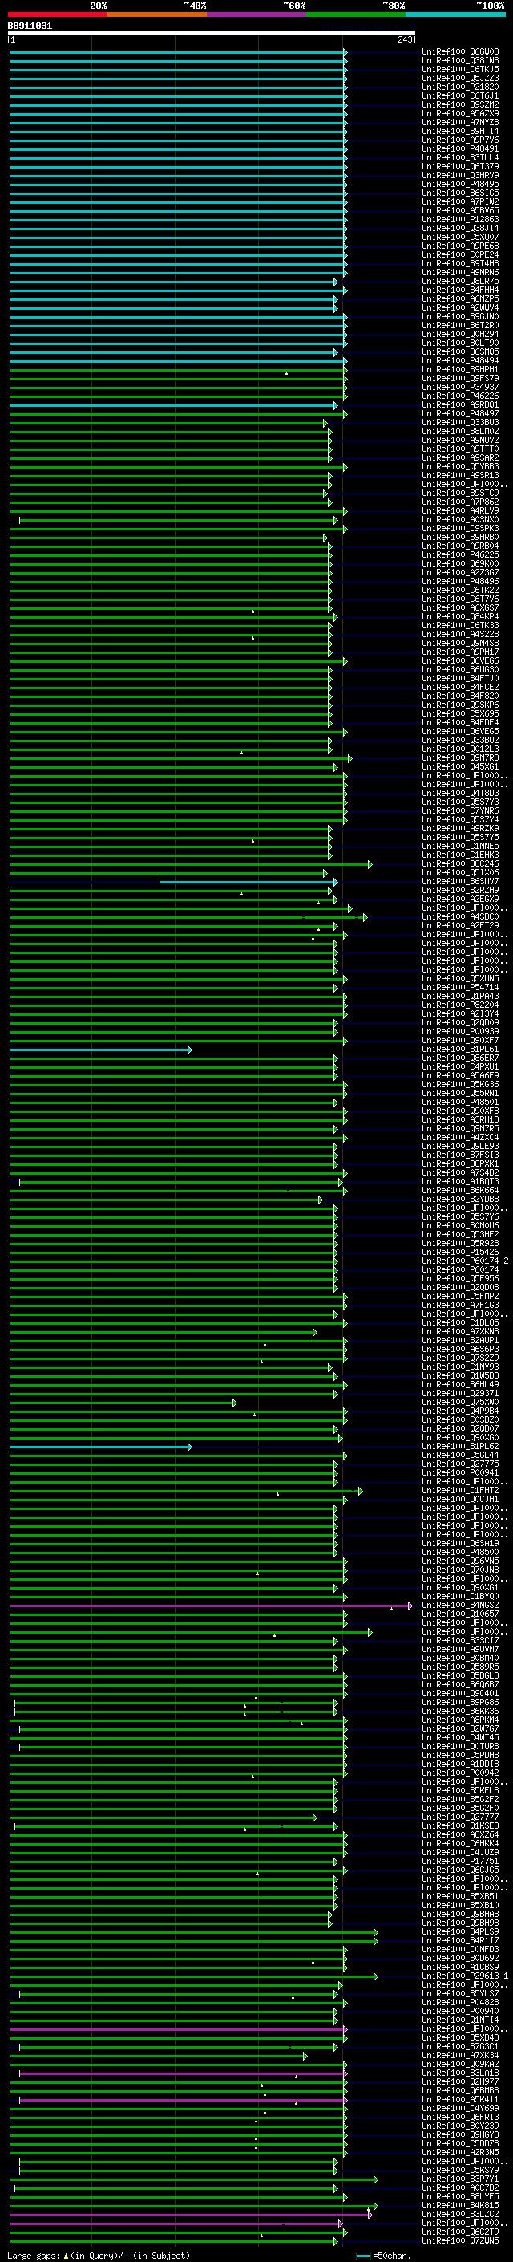Select hit label UniRef100_P46226
This screenshot has height=2262, width=513.
460,396
